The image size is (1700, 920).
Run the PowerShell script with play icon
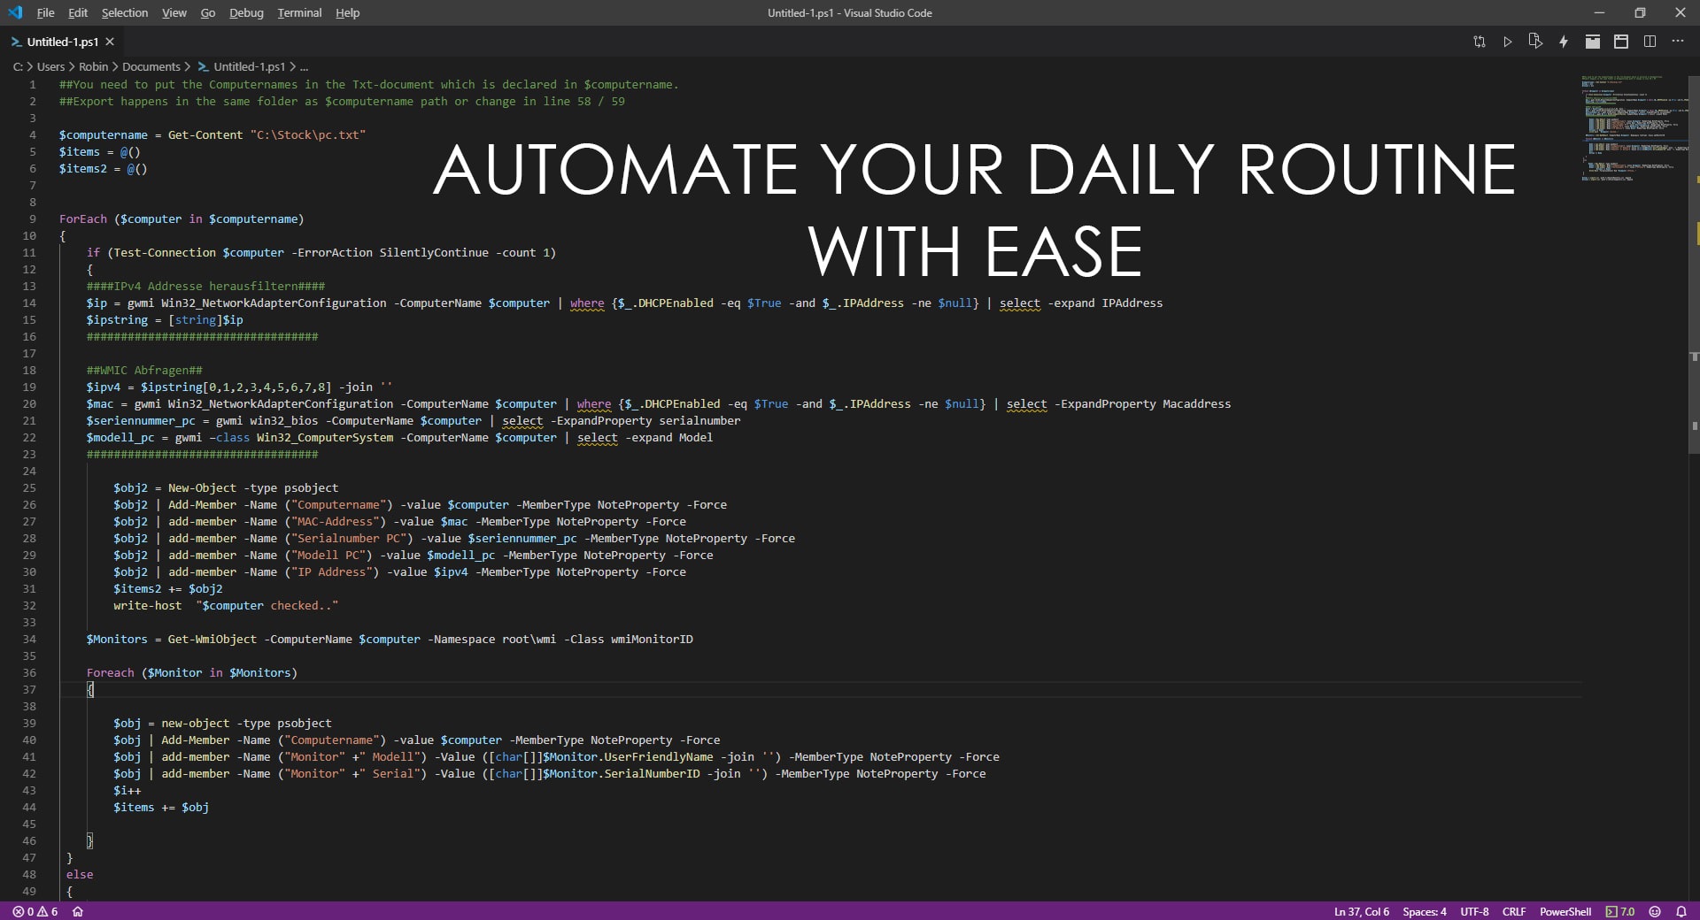(x=1507, y=42)
